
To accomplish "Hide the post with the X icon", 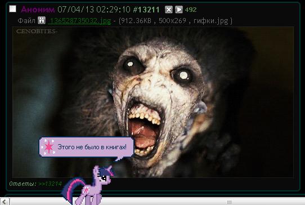I will click(169, 10).
